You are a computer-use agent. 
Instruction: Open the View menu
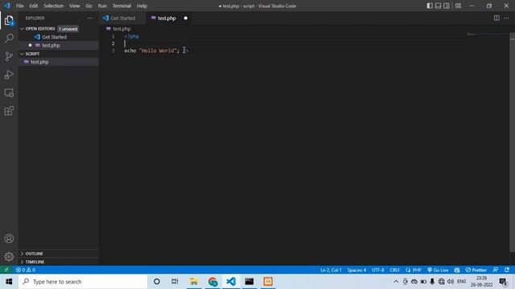point(75,6)
